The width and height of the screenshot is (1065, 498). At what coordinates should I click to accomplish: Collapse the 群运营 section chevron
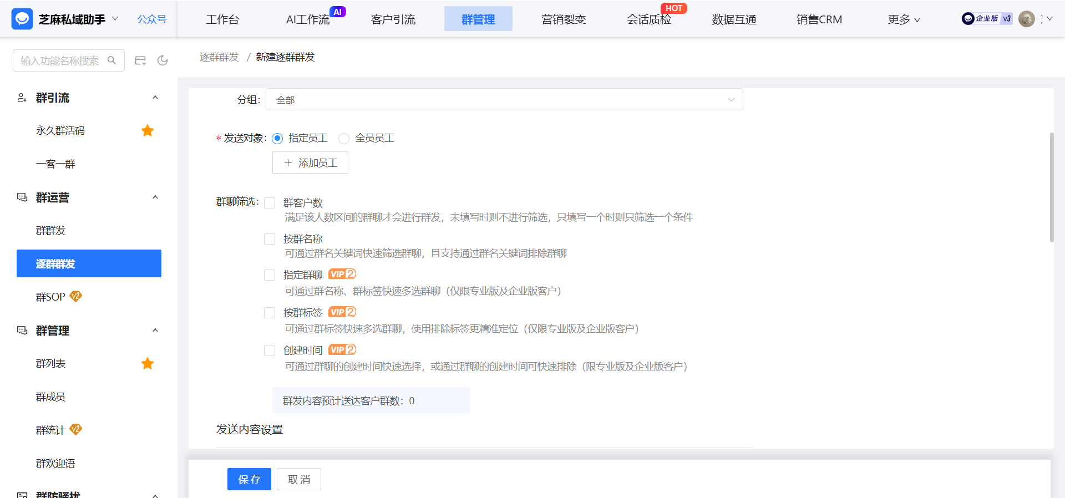(x=155, y=197)
